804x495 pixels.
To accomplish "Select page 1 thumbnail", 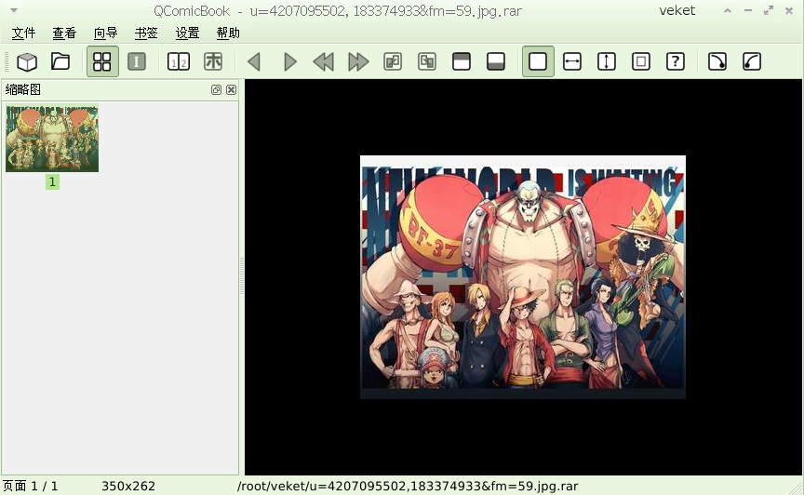I will (x=52, y=139).
